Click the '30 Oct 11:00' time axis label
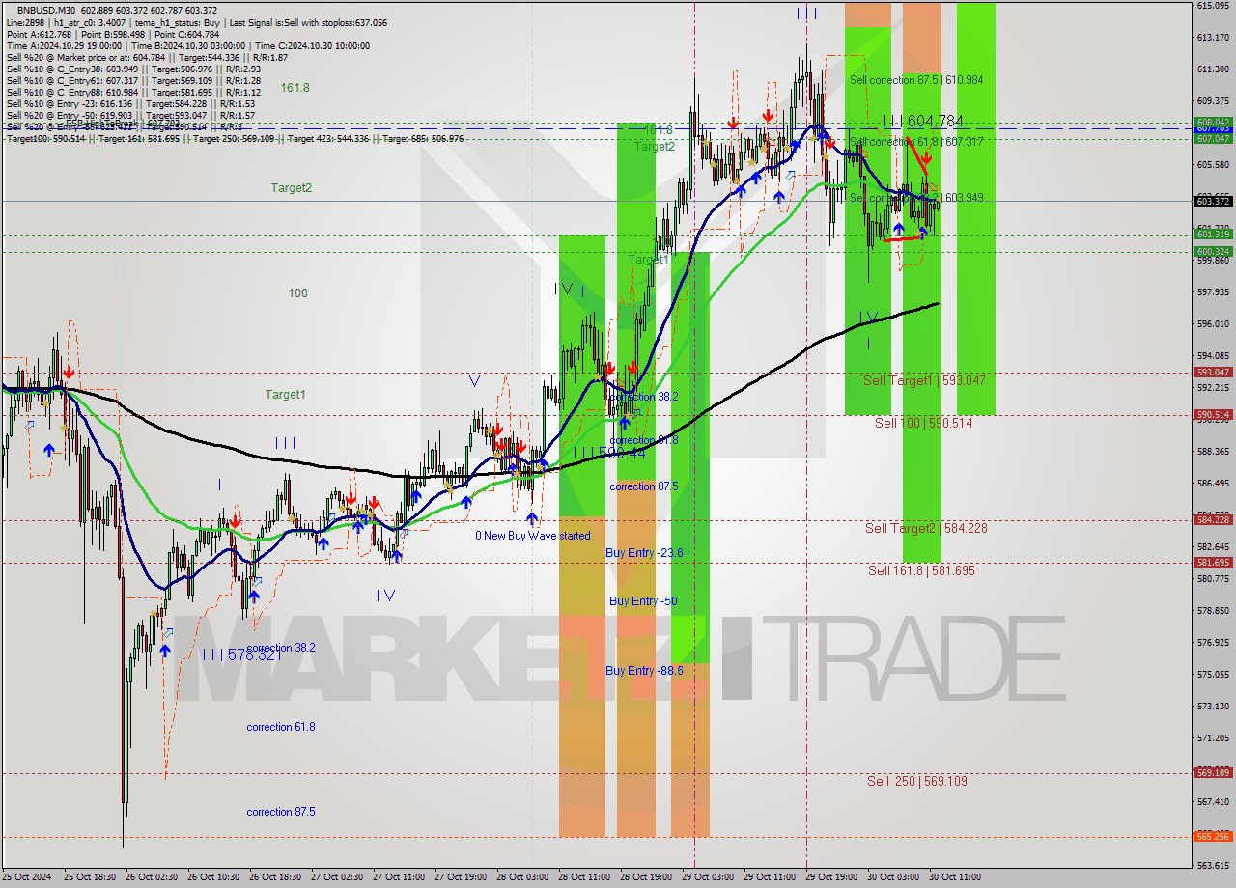 pyautogui.click(x=955, y=877)
